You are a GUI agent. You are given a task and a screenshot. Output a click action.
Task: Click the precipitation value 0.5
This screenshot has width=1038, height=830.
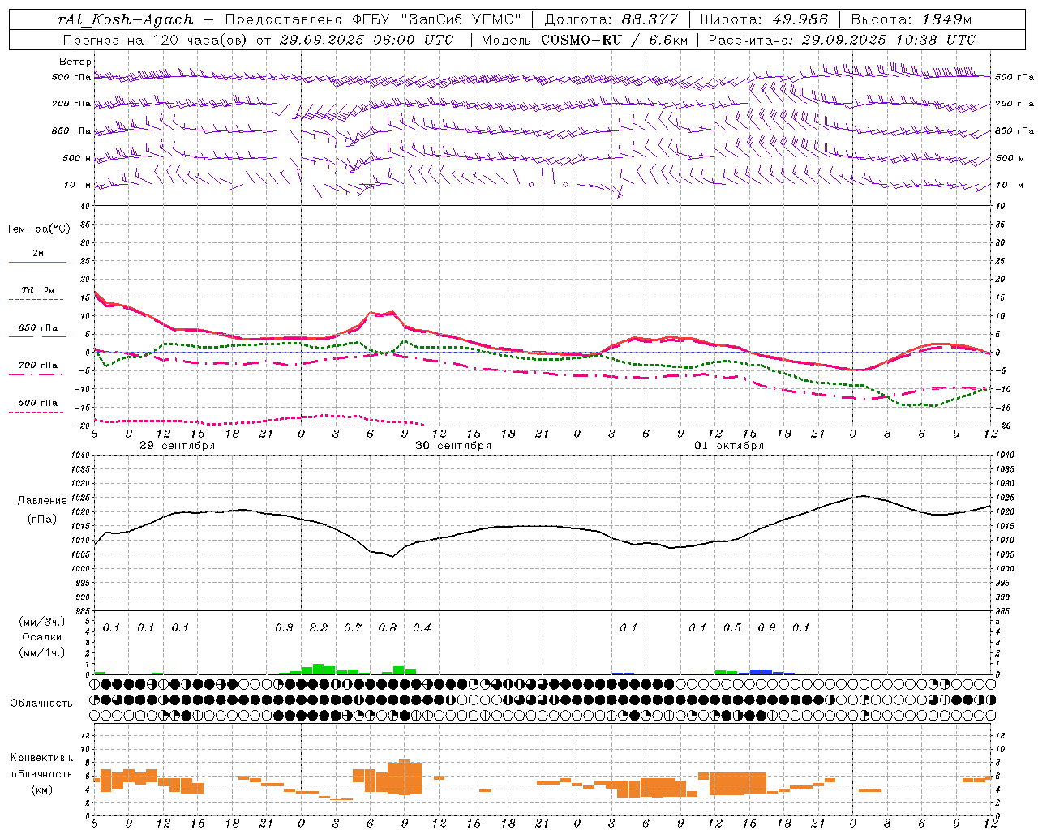coord(732,628)
